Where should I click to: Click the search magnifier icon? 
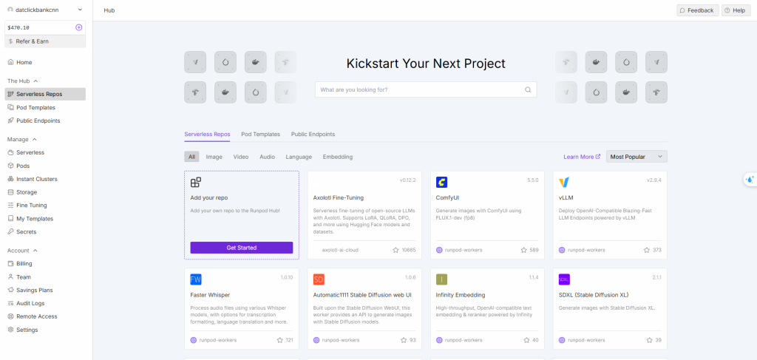click(528, 89)
